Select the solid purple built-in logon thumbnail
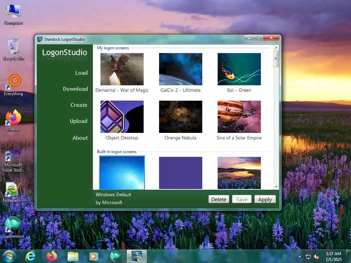Screen dimensions: 351x263 pyautogui.click(x=181, y=173)
